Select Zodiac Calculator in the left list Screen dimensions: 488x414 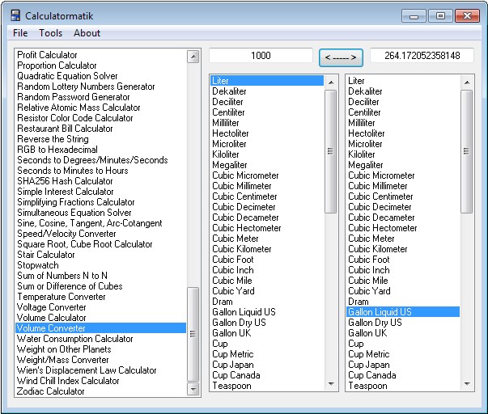click(x=51, y=391)
